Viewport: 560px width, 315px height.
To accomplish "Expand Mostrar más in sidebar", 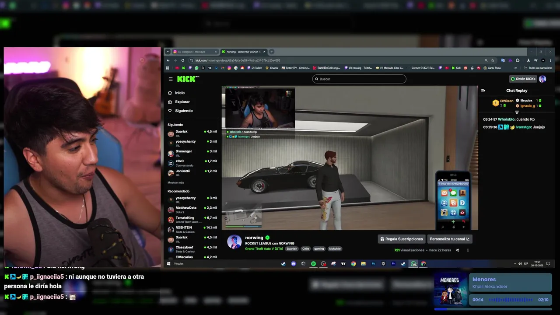I will [175, 182].
